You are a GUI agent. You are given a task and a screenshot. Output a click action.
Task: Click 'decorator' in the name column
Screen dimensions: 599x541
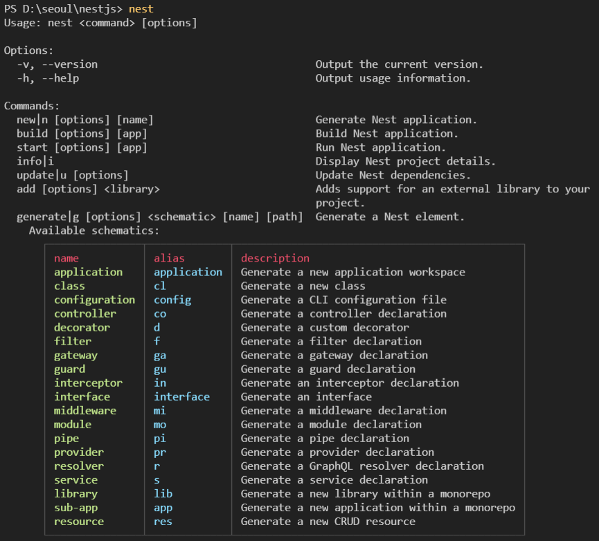click(x=82, y=328)
